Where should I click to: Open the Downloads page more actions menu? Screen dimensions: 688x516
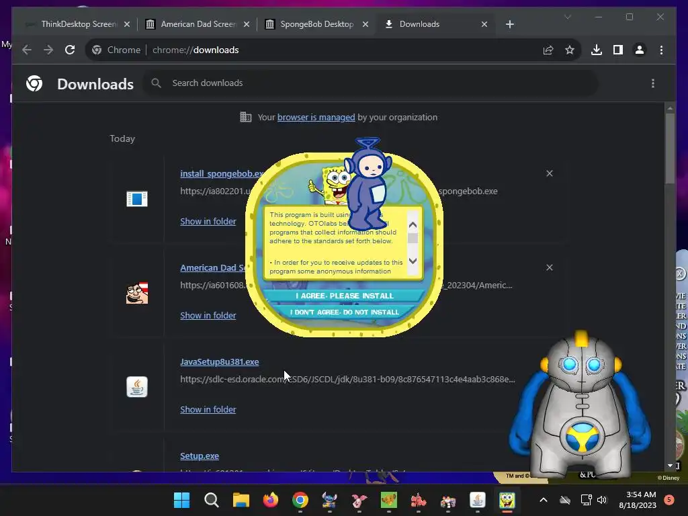[653, 83]
